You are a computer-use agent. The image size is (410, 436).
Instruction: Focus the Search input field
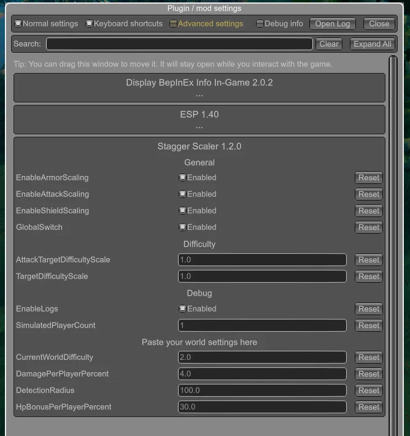[179, 44]
